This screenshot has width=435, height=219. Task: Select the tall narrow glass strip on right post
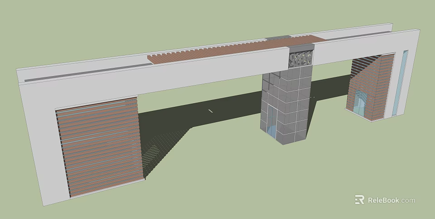point(400,83)
